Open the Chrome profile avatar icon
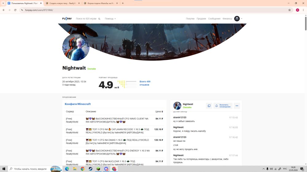Image resolution: width=307 pixels, height=172 pixels. pos(297,10)
